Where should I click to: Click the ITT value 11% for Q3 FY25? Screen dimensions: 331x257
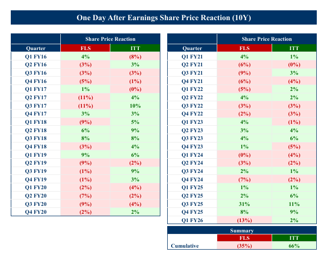294,204
